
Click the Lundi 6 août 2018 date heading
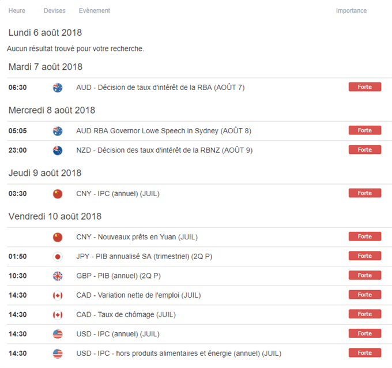[x=45, y=32]
